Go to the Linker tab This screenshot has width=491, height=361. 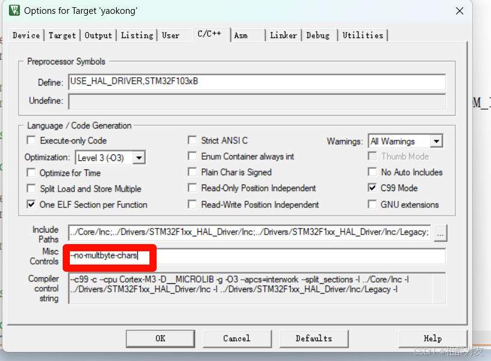[283, 36]
